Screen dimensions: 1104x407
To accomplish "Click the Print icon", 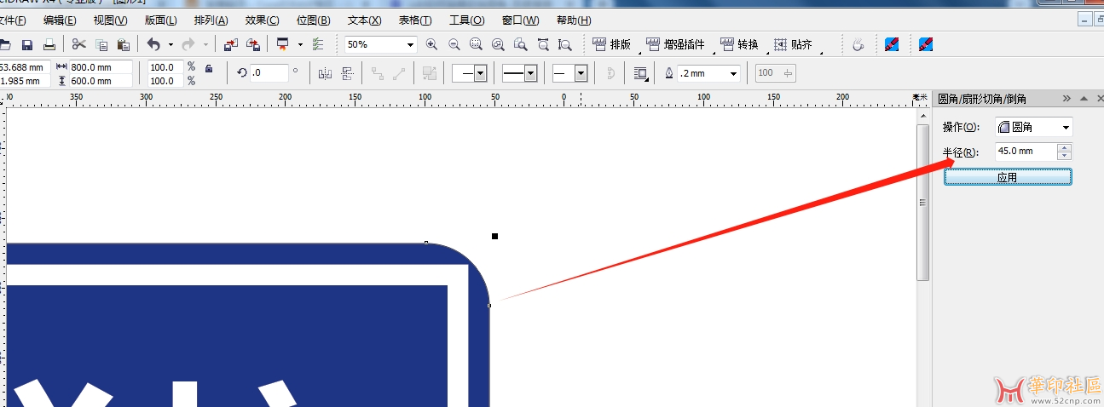I will (49, 45).
